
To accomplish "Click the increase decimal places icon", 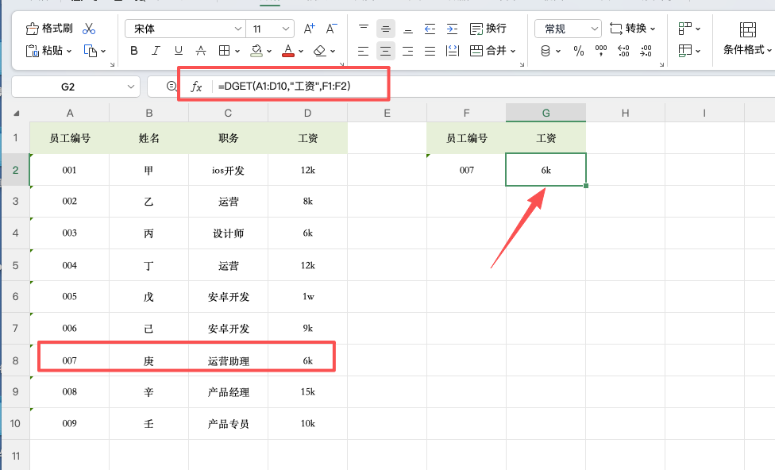I will (x=623, y=50).
